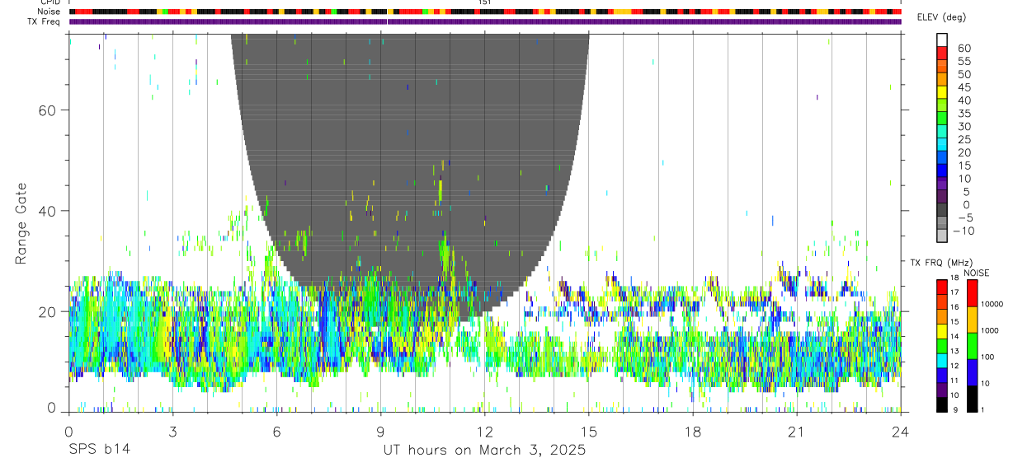Pick the green segment of NOISE colorbar

pyautogui.click(x=971, y=345)
